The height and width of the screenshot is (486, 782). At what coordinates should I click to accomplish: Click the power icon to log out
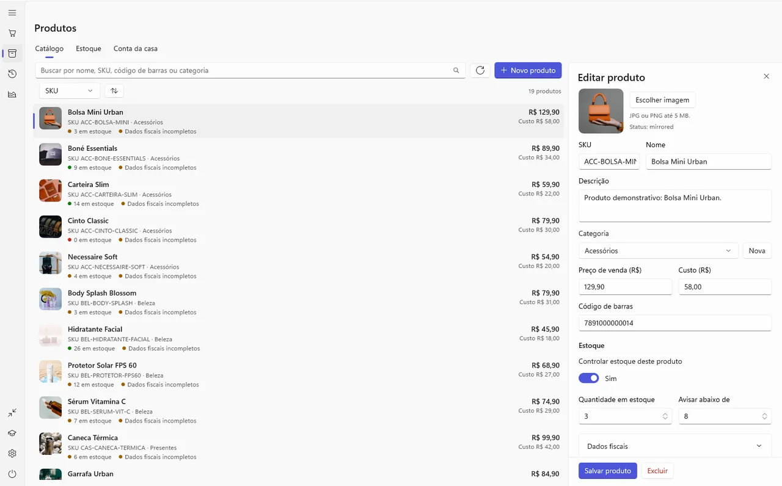pyautogui.click(x=12, y=474)
